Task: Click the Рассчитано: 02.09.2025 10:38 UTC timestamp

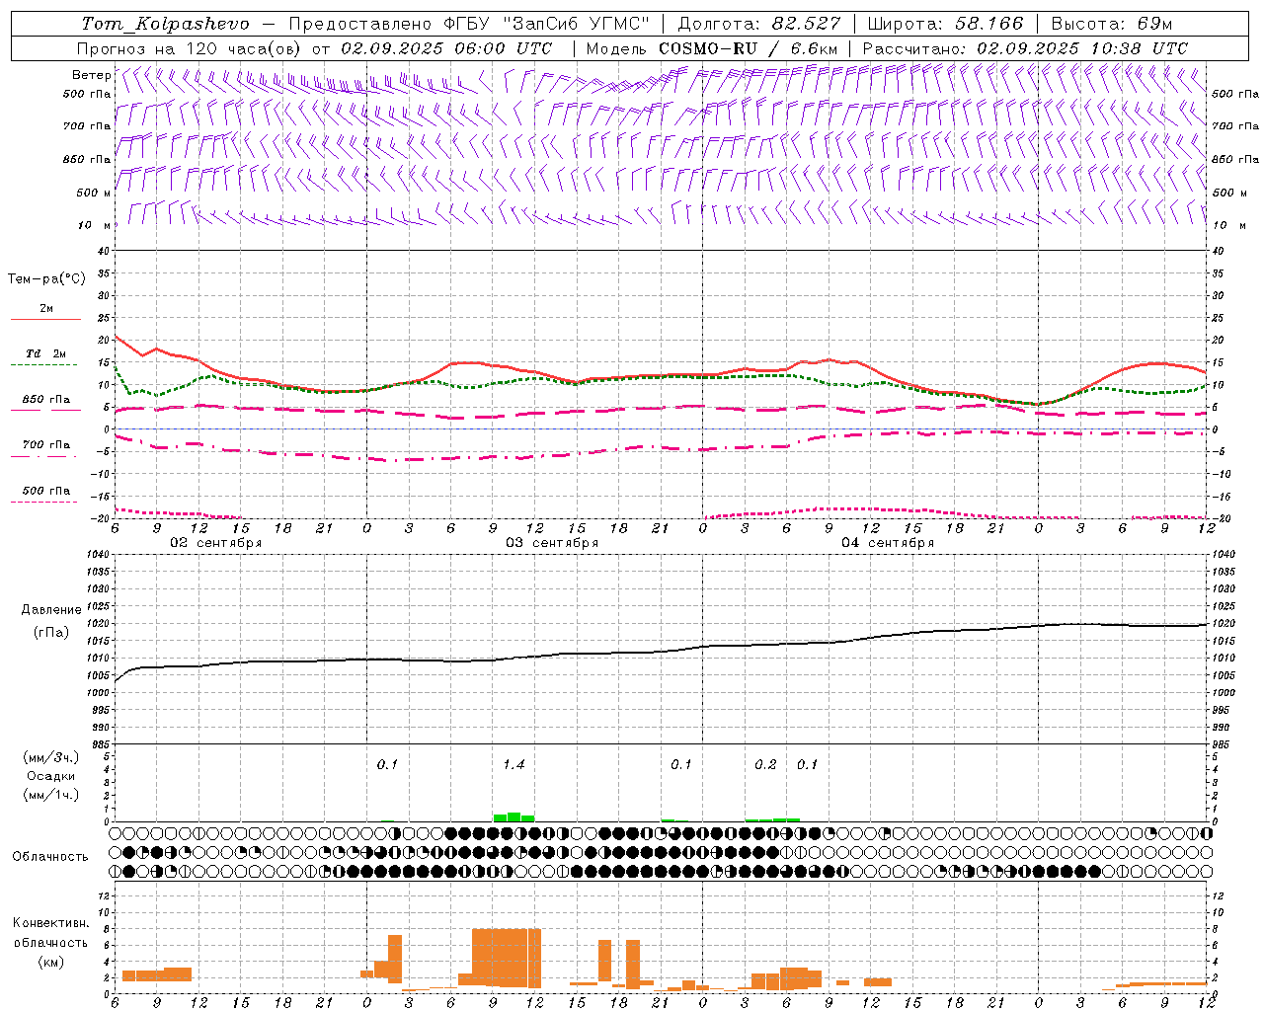Action: [x=1026, y=48]
